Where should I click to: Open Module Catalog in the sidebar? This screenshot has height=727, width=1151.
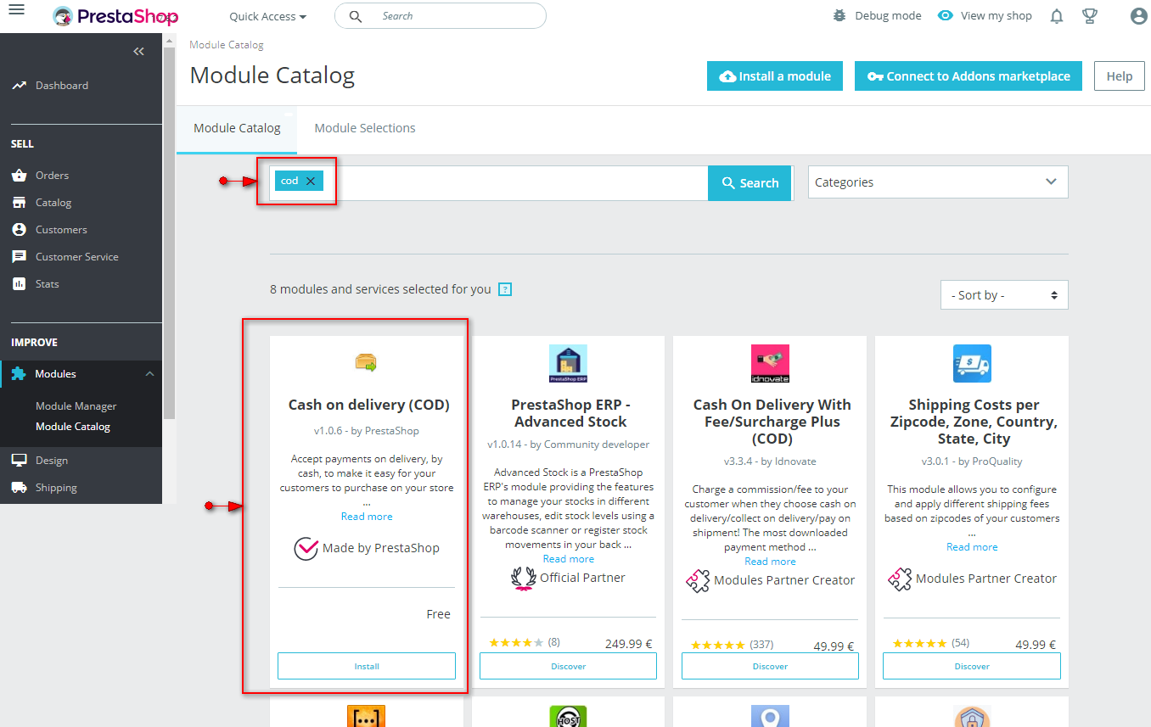click(x=73, y=427)
